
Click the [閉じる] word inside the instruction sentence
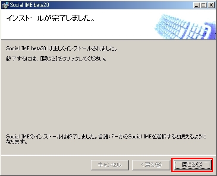49,59
